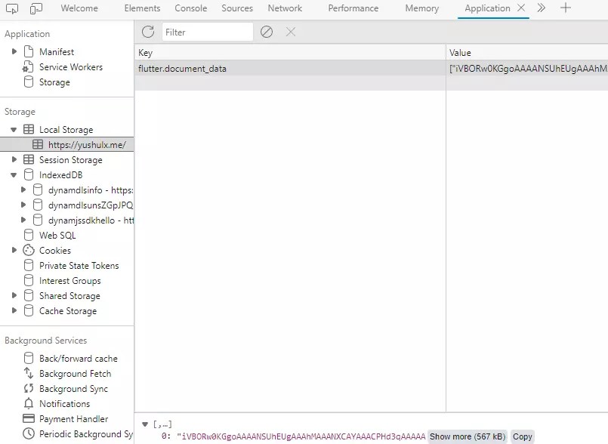
Task: Click Show more to load full value
Action: click(467, 436)
